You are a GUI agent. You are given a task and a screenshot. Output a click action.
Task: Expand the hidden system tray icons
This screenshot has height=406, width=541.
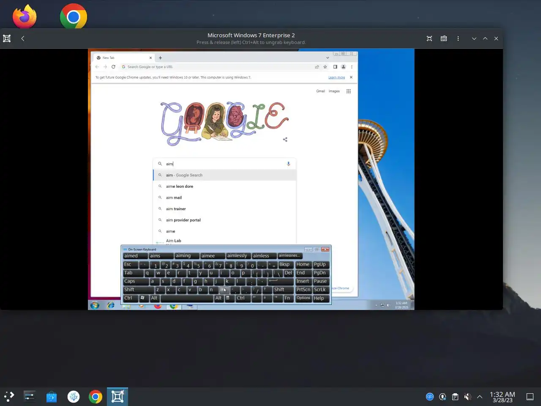click(480, 397)
